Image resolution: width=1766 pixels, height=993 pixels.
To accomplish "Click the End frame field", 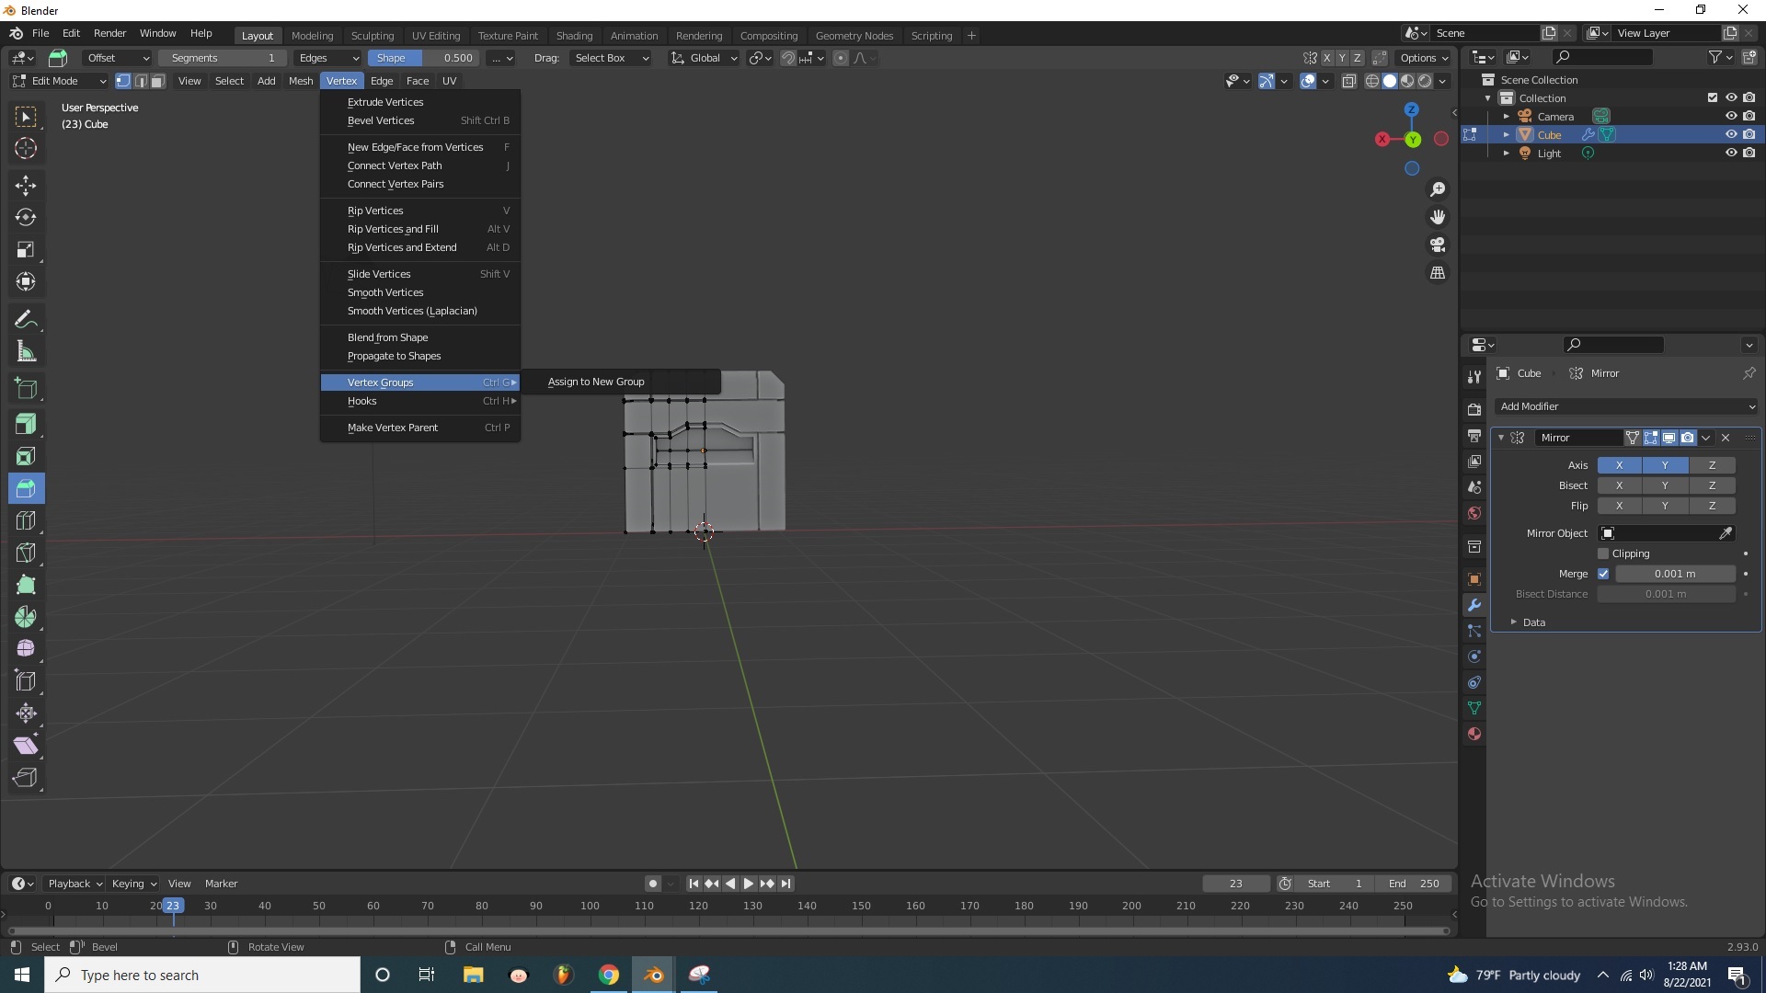I will 1414,884.
